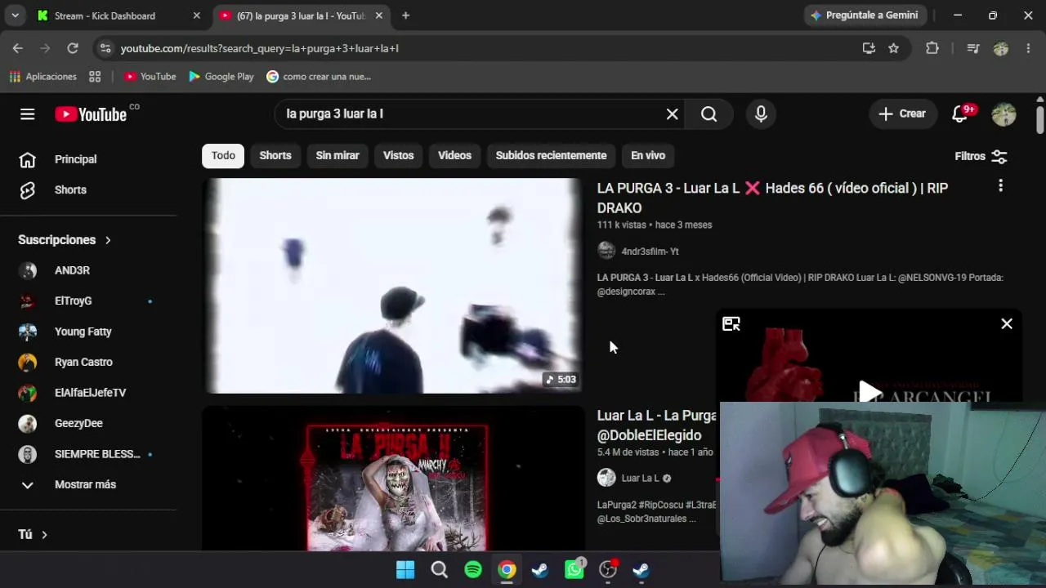Select the Vistos filter chip
Image resolution: width=1046 pixels, height=588 pixels.
coord(399,155)
